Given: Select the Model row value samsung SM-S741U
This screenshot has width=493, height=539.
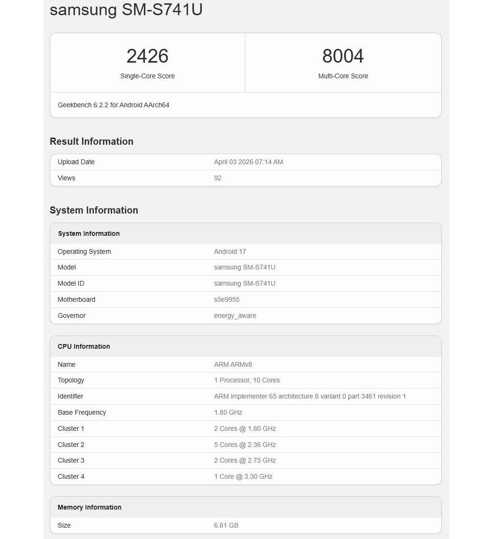Looking at the screenshot, I should [x=245, y=267].
